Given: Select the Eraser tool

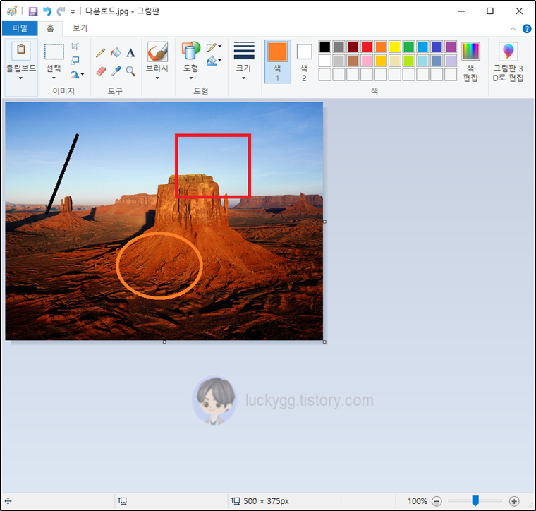Looking at the screenshot, I should tap(101, 71).
